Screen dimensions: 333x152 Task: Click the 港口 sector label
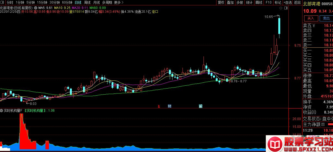(155, 12)
